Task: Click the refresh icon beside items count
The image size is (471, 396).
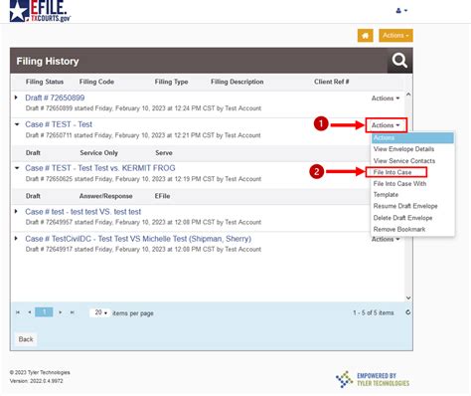Action: 408,312
